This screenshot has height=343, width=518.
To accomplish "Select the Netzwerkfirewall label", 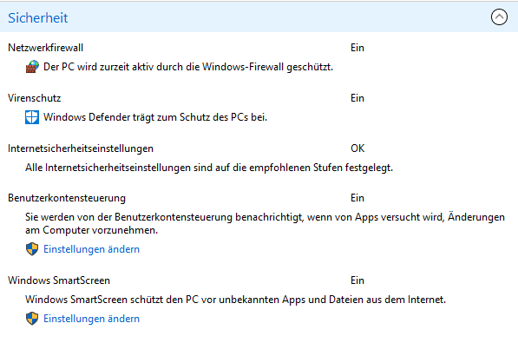I will click(46, 48).
